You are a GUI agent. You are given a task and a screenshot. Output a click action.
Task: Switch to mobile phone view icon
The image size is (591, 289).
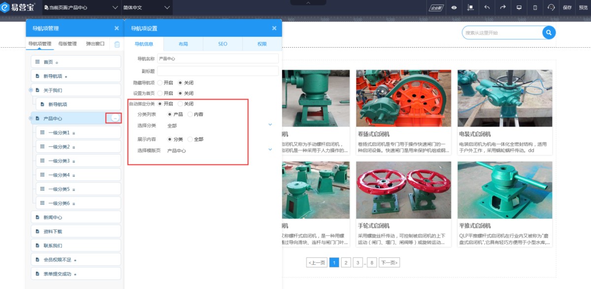pyautogui.click(x=535, y=7)
